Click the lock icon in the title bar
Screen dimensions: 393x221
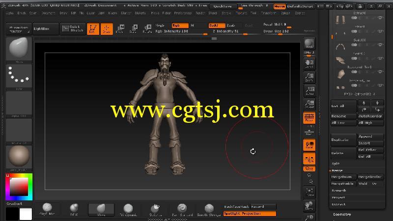(x=360, y=6)
